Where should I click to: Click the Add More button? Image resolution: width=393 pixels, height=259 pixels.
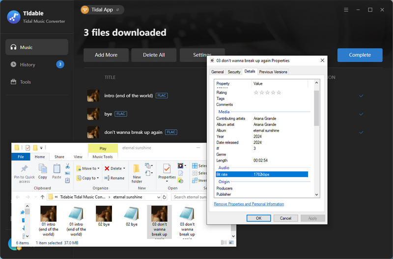pyautogui.click(x=106, y=55)
